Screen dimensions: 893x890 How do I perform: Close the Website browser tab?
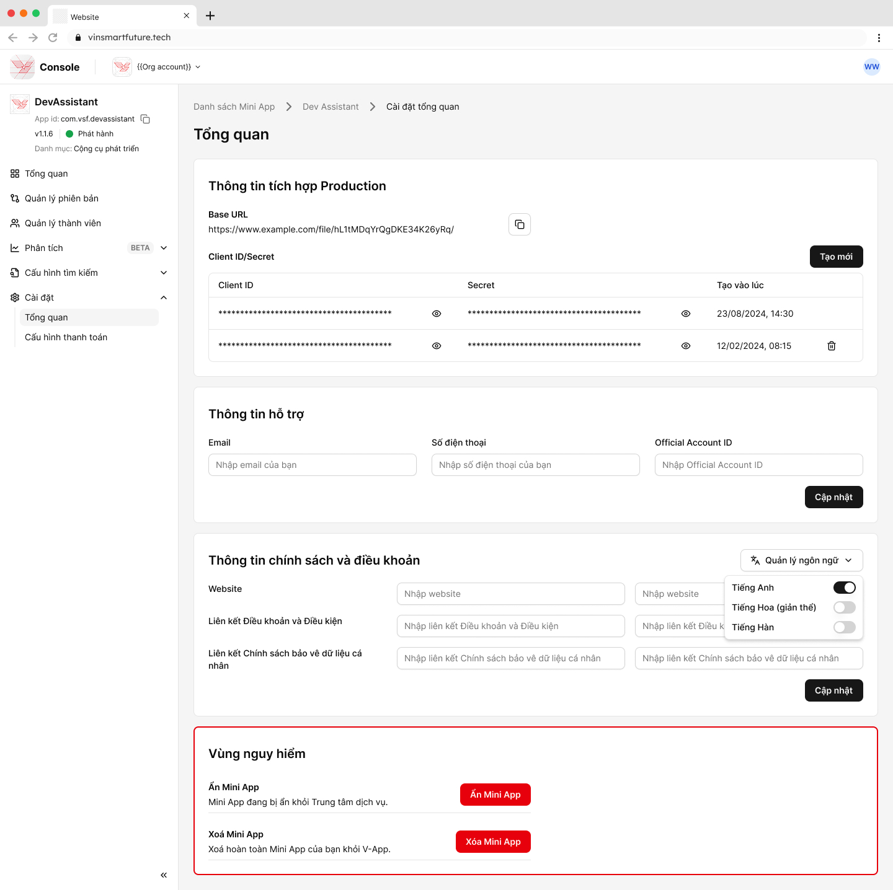click(186, 15)
